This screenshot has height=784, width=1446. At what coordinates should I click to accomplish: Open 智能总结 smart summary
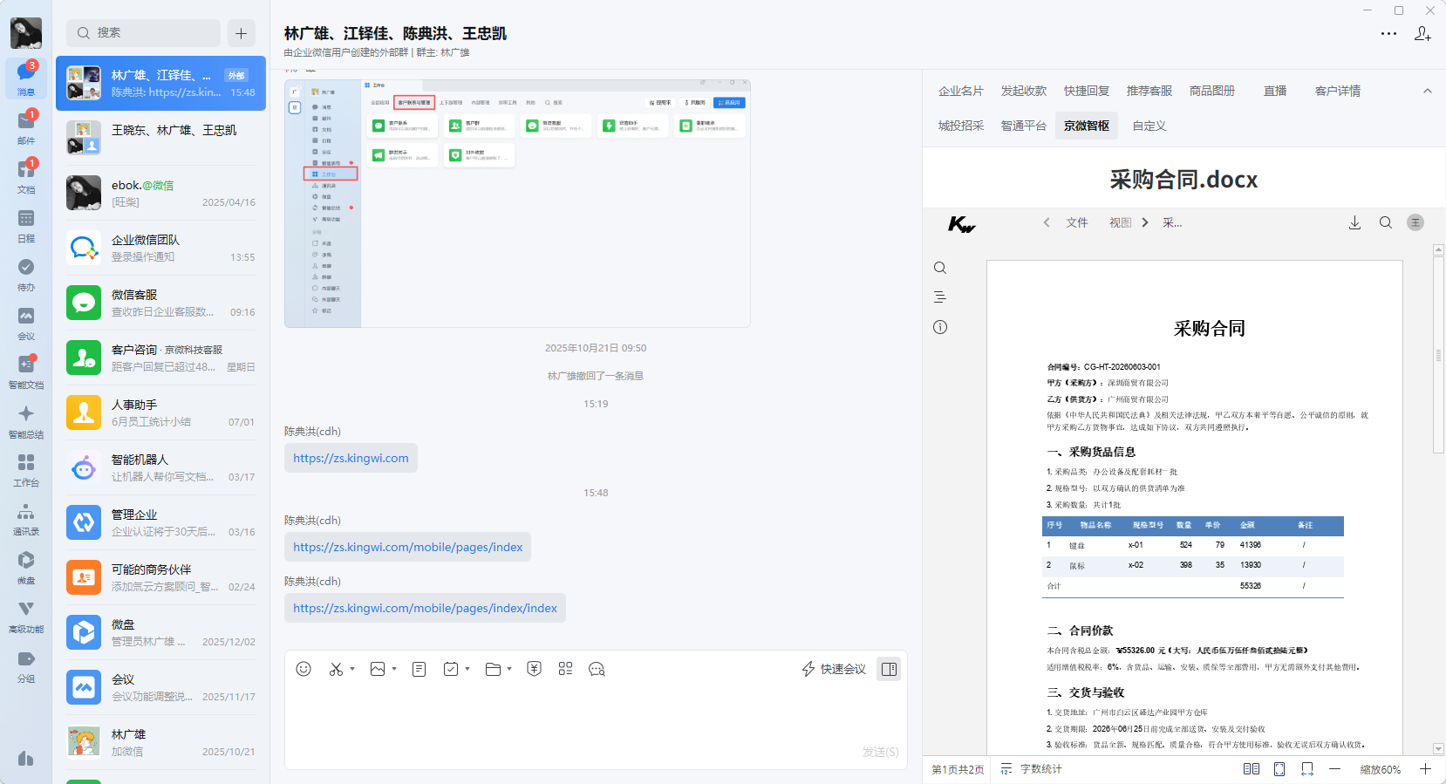pos(26,420)
